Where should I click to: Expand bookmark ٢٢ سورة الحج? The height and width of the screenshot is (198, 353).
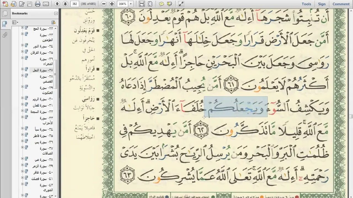pyautogui.click(x=22, y=28)
